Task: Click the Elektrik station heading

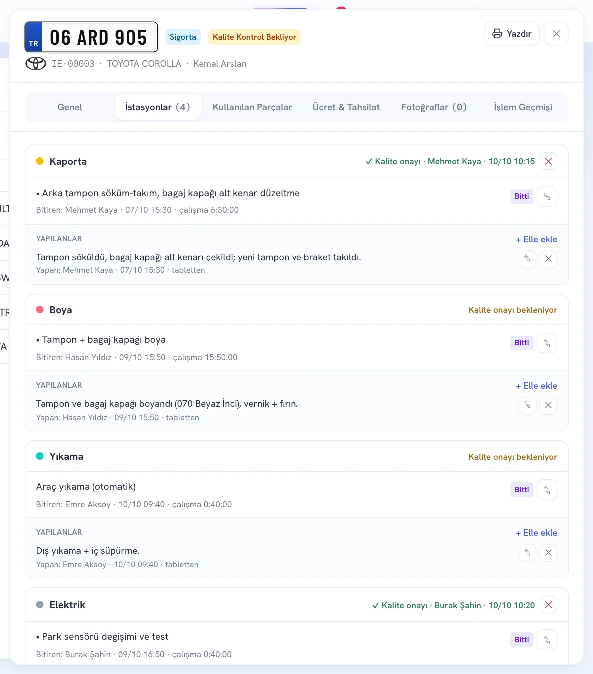Action: [67, 605]
